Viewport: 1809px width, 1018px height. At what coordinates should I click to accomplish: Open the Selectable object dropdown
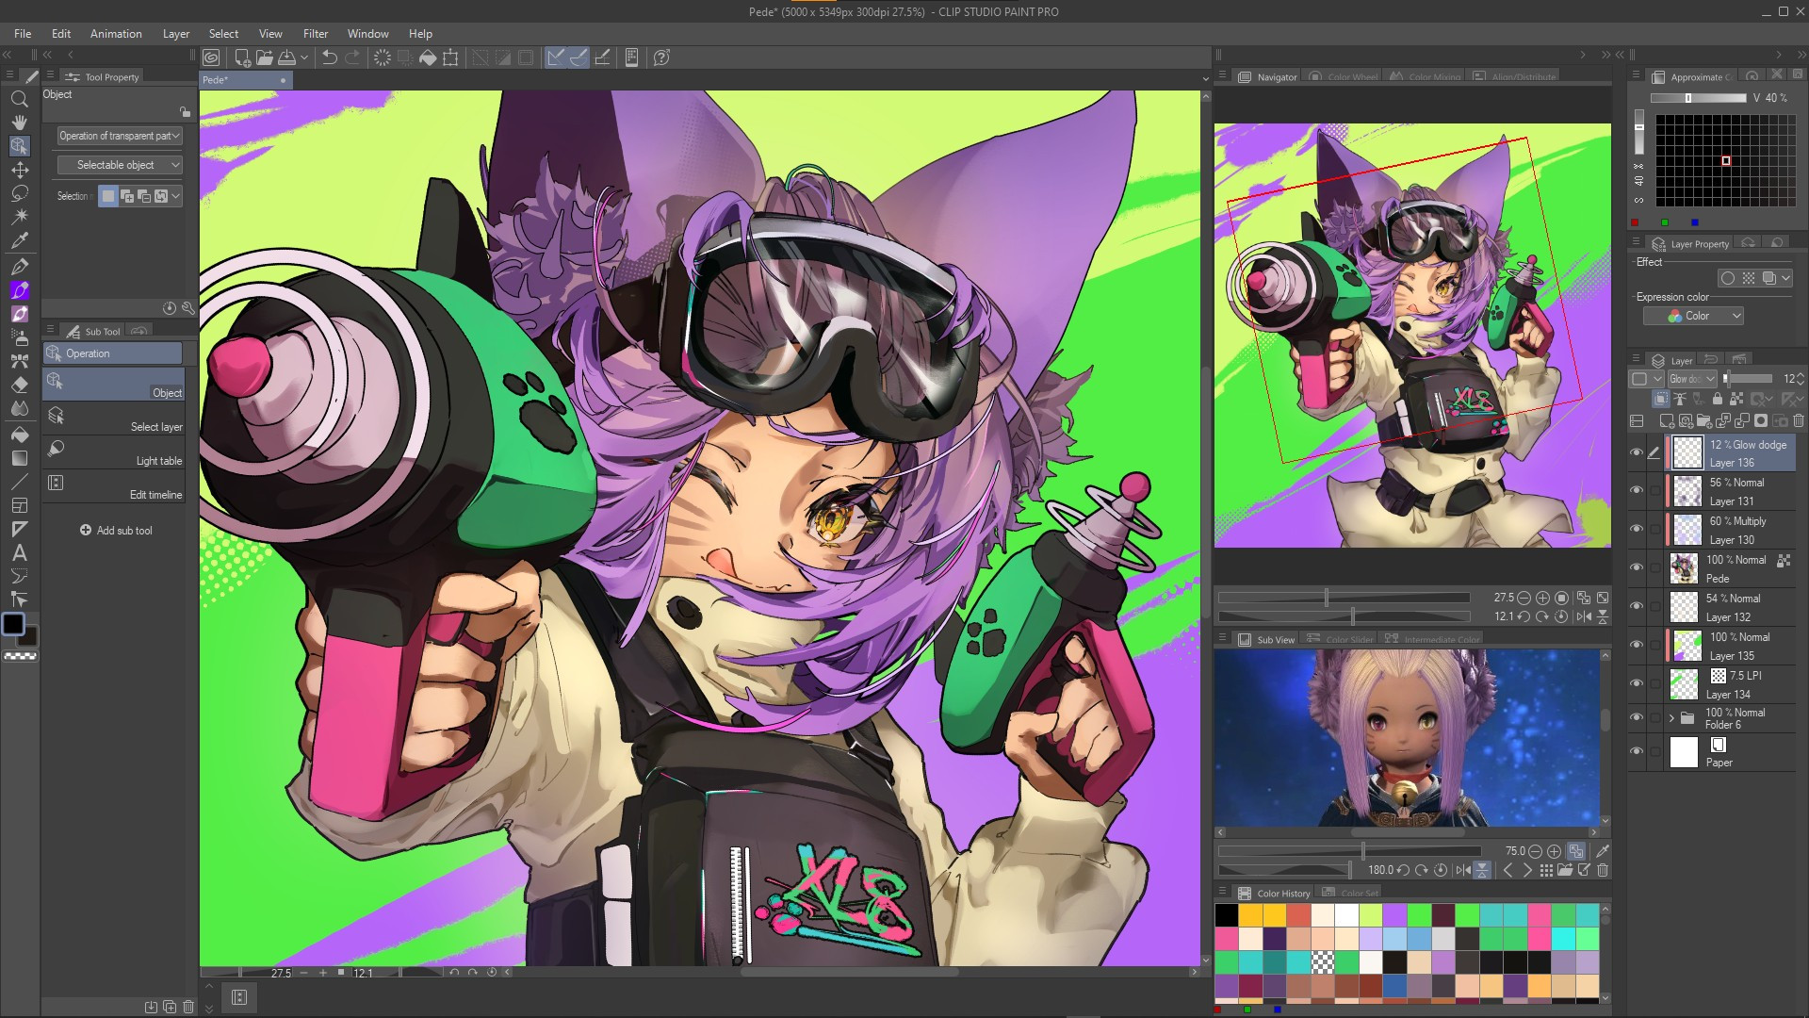pos(119,165)
